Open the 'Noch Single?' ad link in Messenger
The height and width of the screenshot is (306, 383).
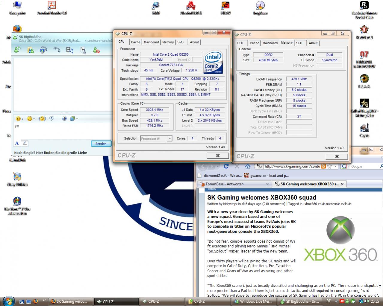pos(51,153)
